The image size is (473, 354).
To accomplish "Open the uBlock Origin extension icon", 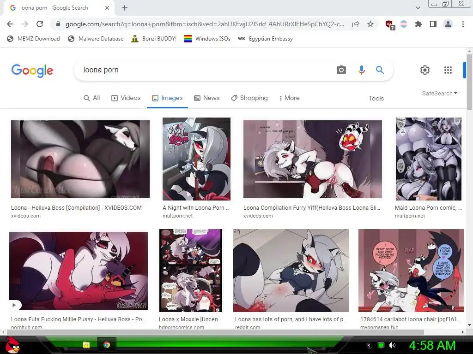I will click(389, 24).
